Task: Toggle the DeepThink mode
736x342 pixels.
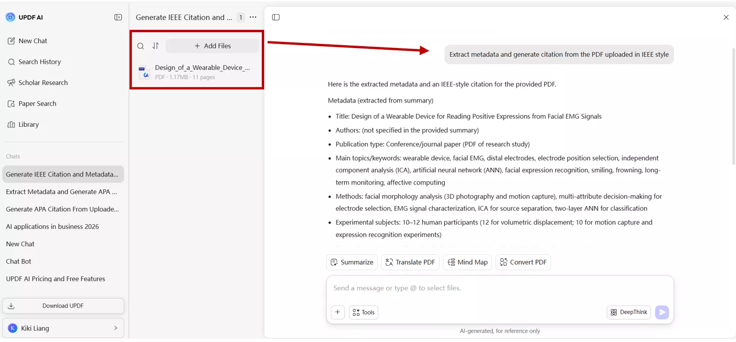Action: 628,312
